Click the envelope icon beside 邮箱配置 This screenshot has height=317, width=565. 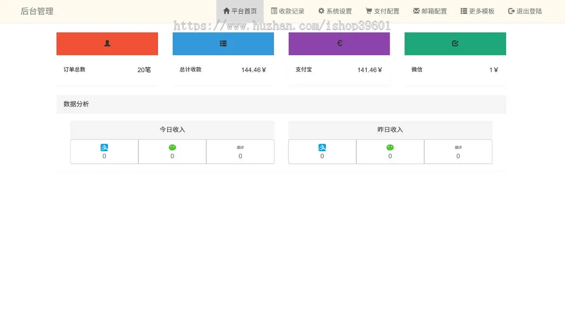click(x=416, y=11)
